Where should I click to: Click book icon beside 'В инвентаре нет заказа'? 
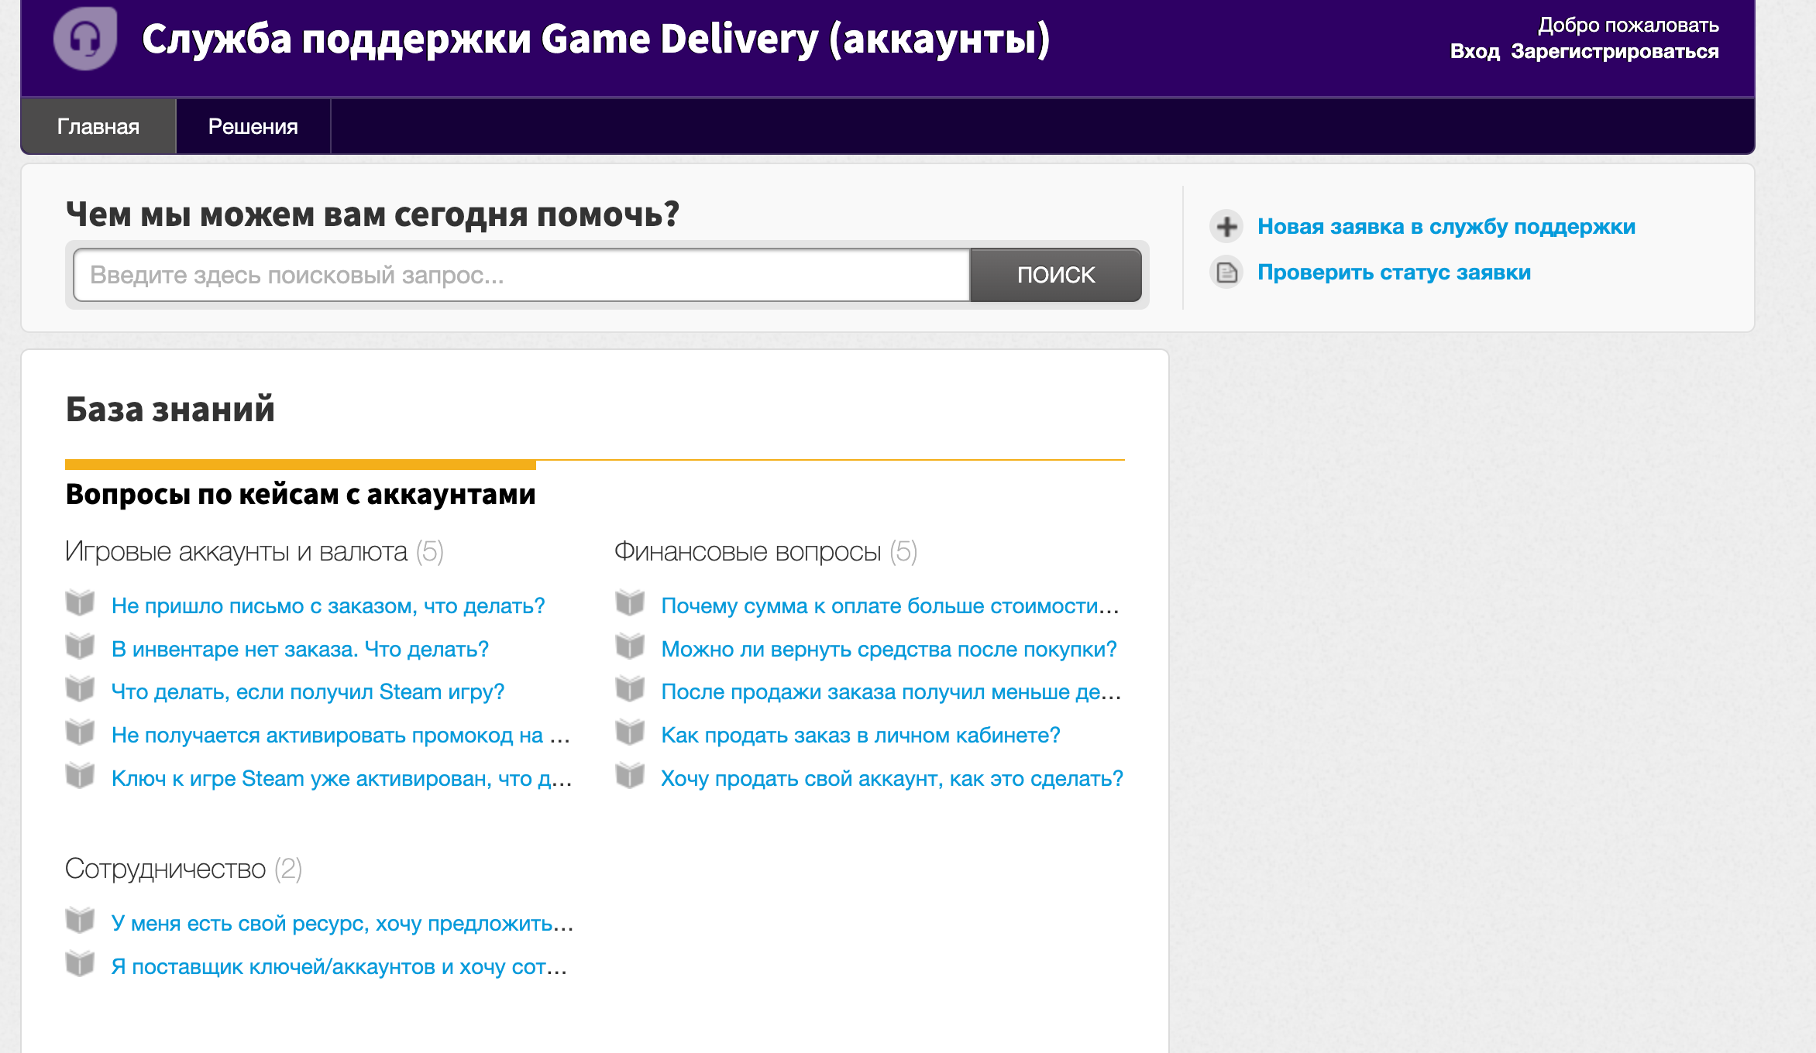pyautogui.click(x=80, y=646)
